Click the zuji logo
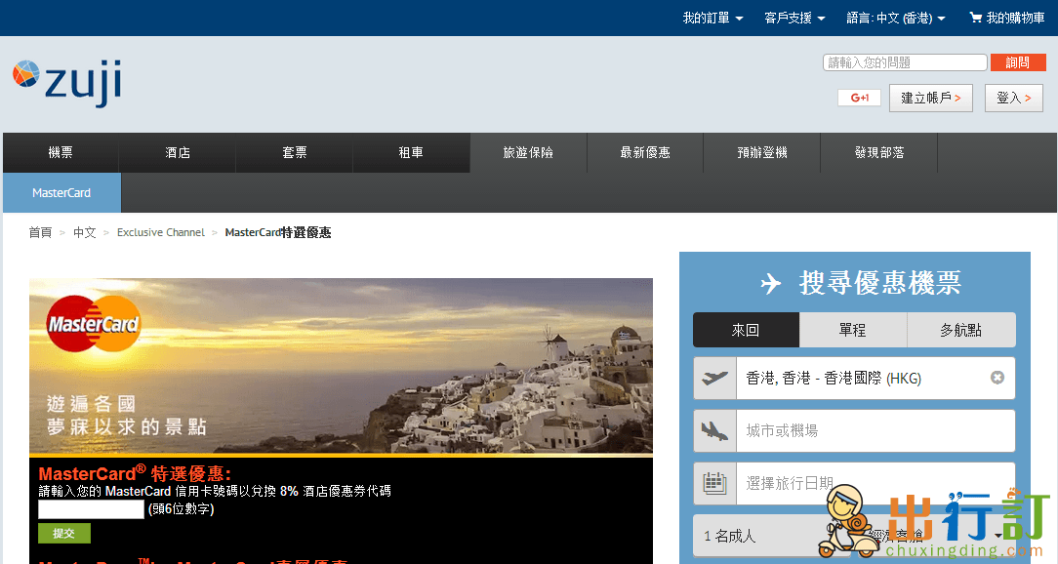 pos(66,82)
